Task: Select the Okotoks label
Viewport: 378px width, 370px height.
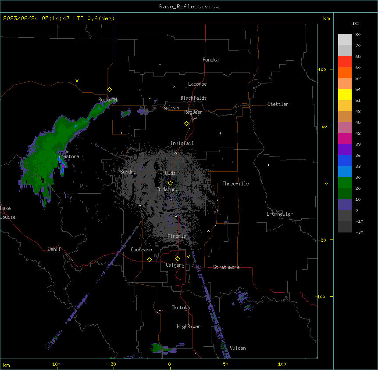Action: coord(181,308)
